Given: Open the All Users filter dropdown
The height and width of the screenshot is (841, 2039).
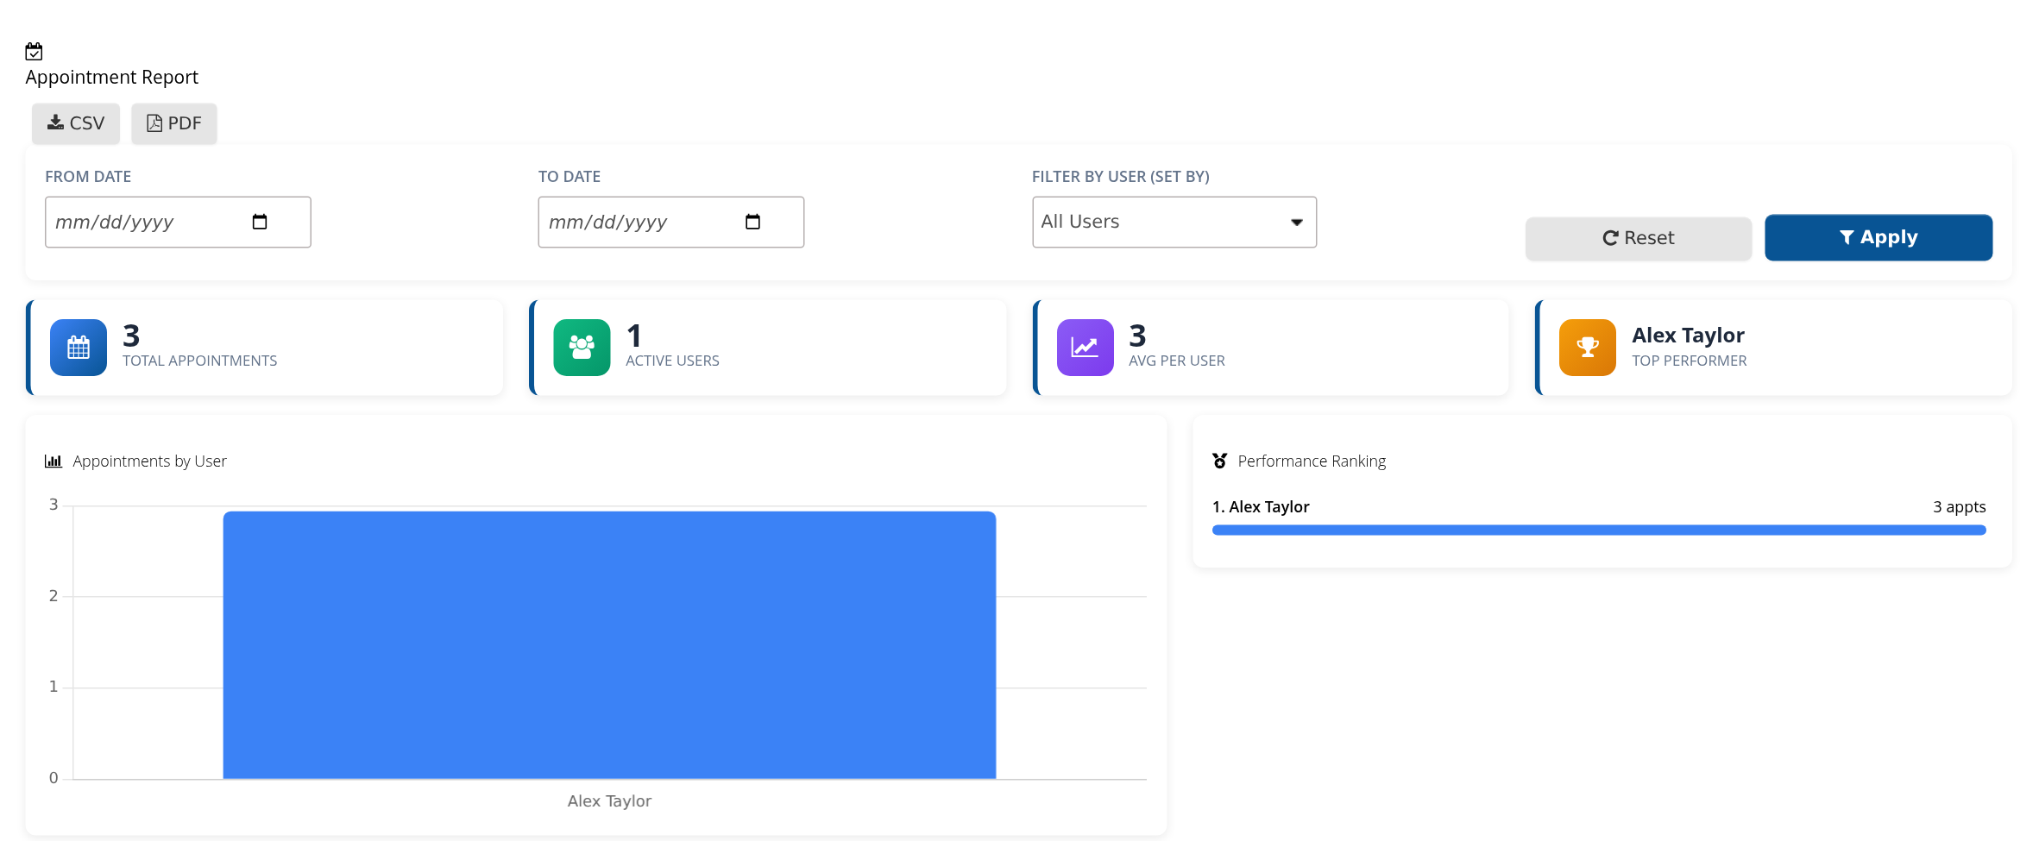Looking at the screenshot, I should [1174, 222].
